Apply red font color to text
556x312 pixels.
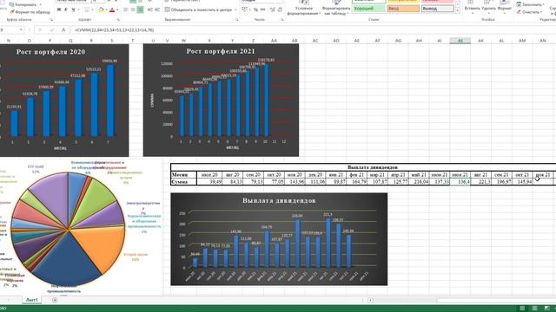[112, 10]
